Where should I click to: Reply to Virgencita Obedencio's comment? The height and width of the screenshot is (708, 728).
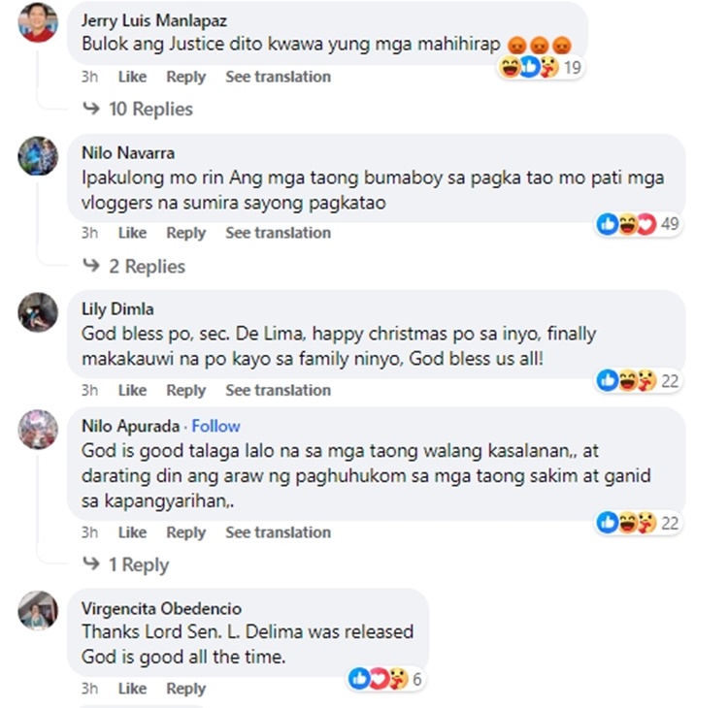[x=186, y=689]
